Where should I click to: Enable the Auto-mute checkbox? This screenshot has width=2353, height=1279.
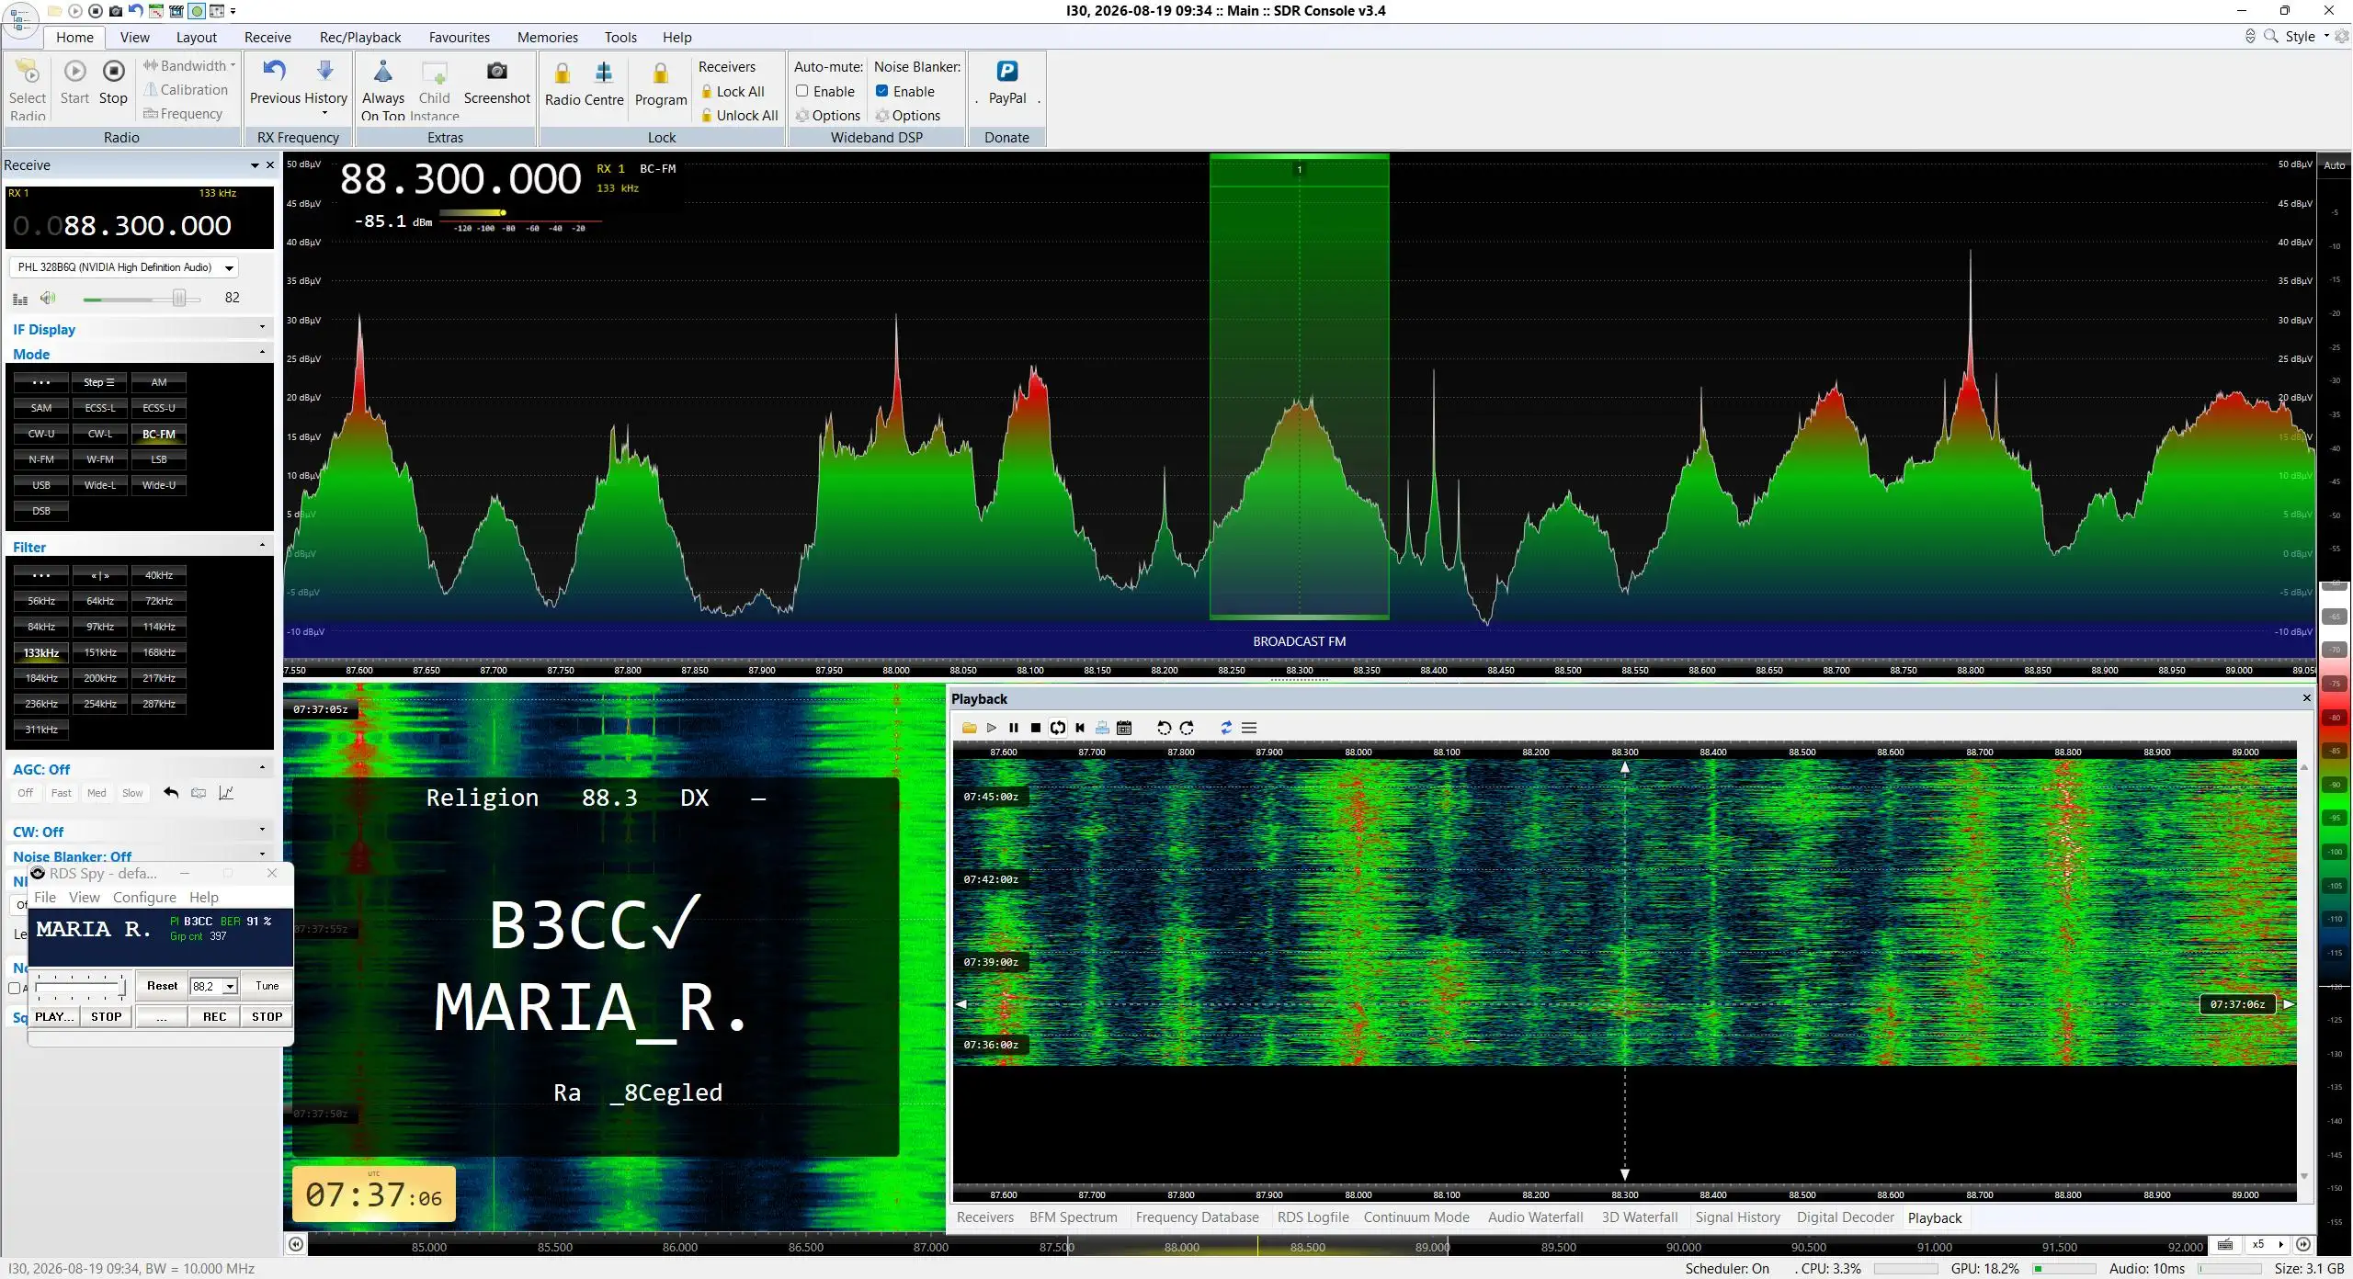(x=801, y=91)
